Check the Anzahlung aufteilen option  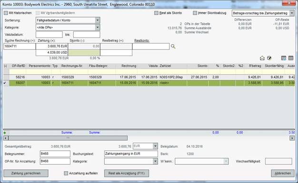(66, 173)
